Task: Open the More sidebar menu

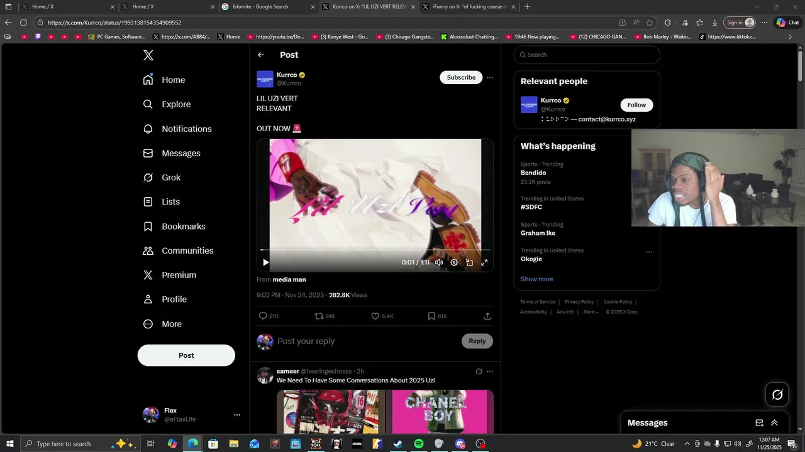Action: tap(162, 324)
